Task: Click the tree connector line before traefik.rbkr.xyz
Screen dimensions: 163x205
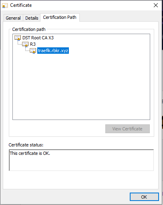Action: click(27, 49)
